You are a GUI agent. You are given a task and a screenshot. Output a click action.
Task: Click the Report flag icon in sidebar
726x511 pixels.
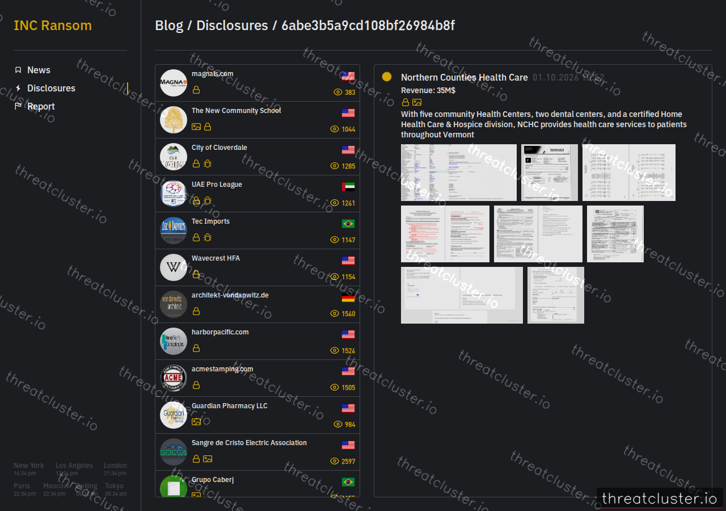[18, 106]
